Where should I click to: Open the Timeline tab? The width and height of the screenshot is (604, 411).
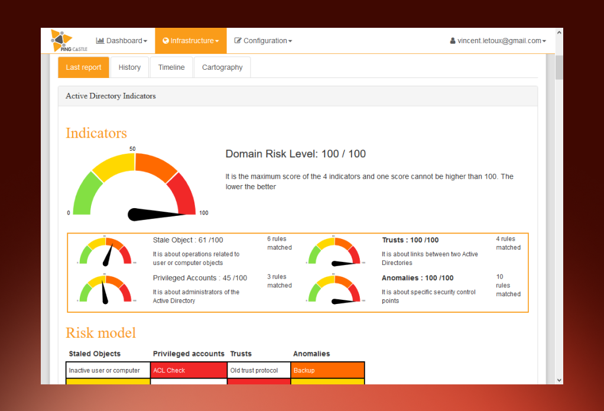click(x=171, y=67)
